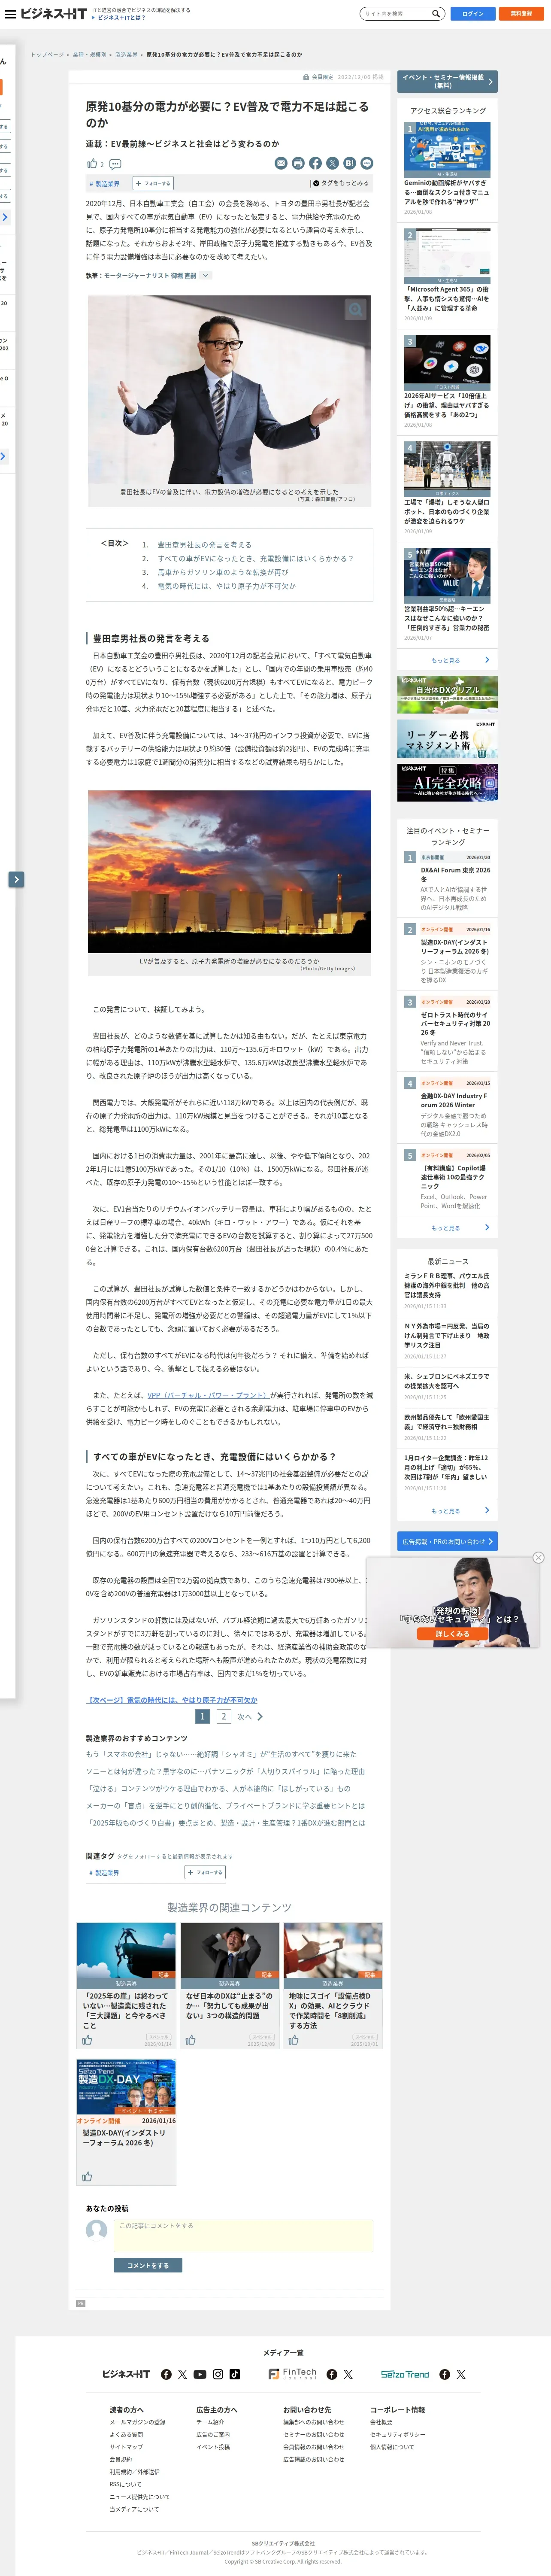
Task: Expand the author profile chevron
Action: coord(205,275)
